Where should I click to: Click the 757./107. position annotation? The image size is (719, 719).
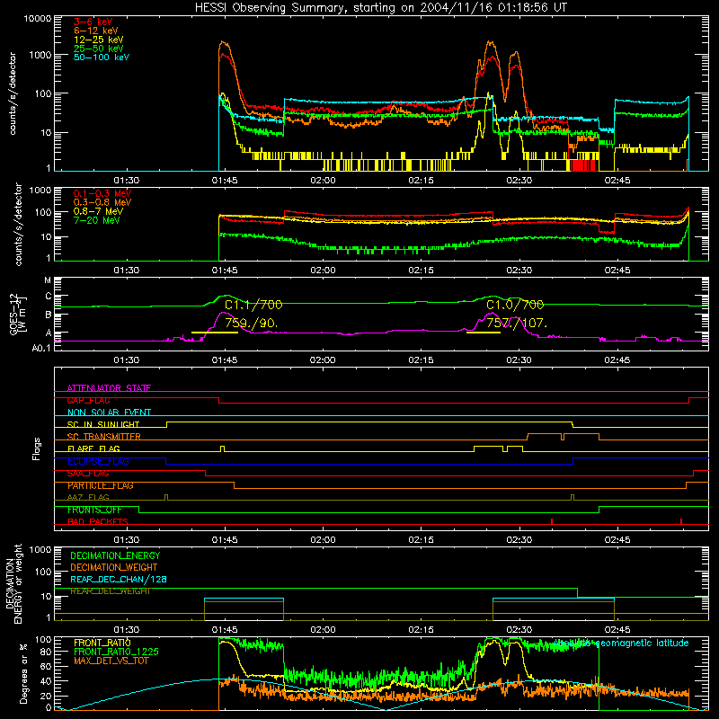pyautogui.click(x=517, y=324)
